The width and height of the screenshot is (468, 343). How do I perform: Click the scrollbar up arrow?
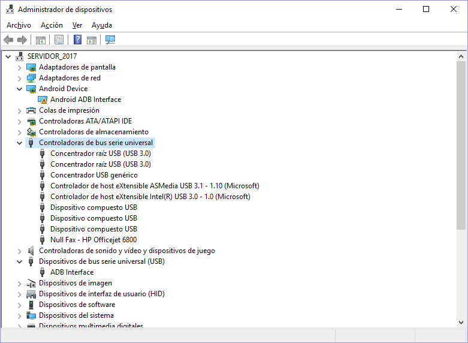461,56
